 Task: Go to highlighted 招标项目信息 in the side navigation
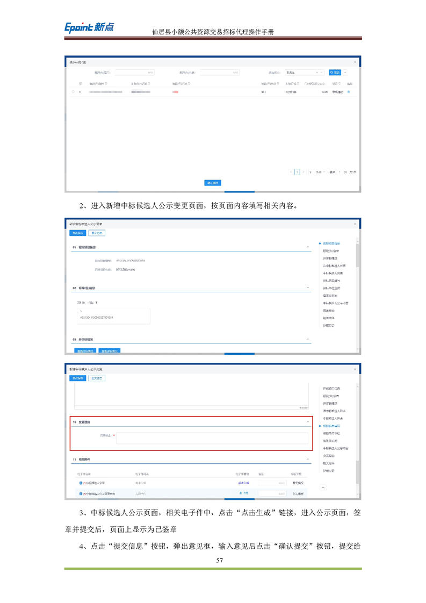tap(331, 243)
